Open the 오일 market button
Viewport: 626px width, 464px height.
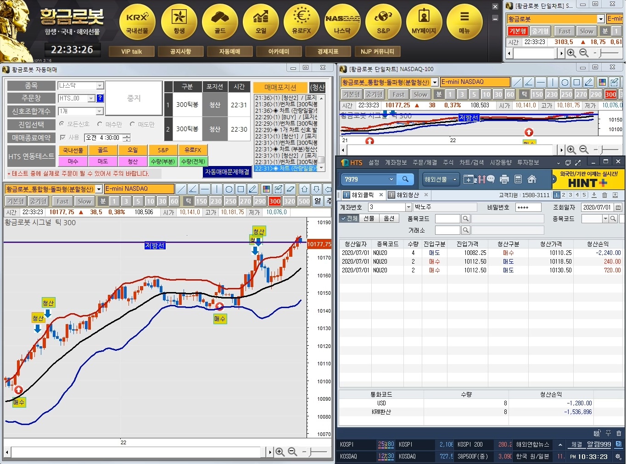261,22
